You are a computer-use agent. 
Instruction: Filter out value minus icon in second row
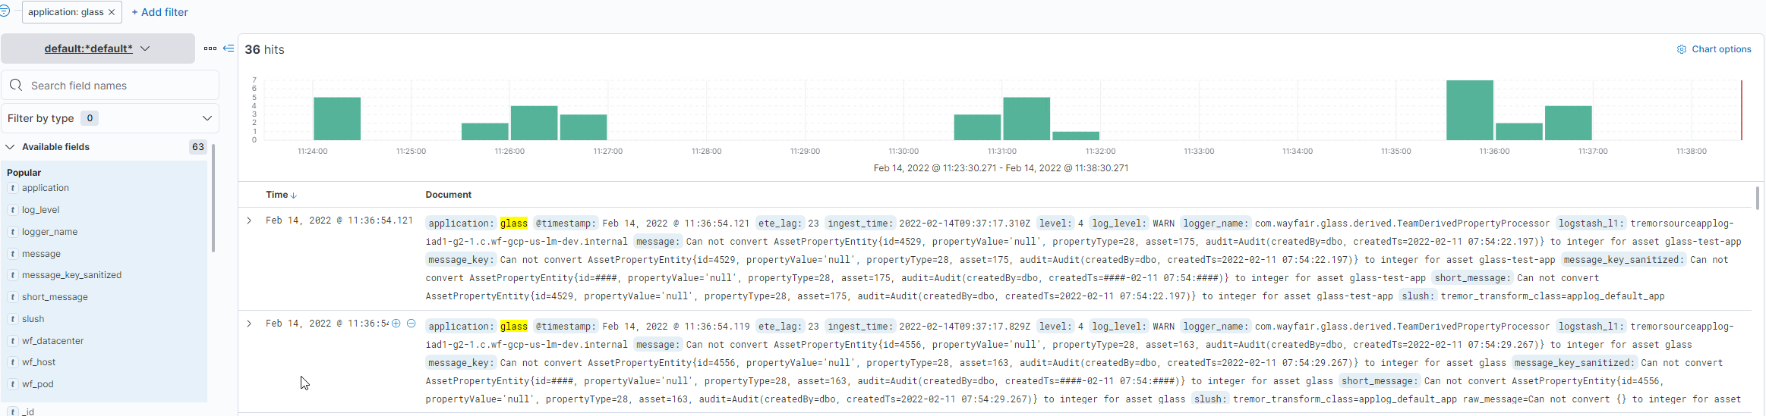412,324
